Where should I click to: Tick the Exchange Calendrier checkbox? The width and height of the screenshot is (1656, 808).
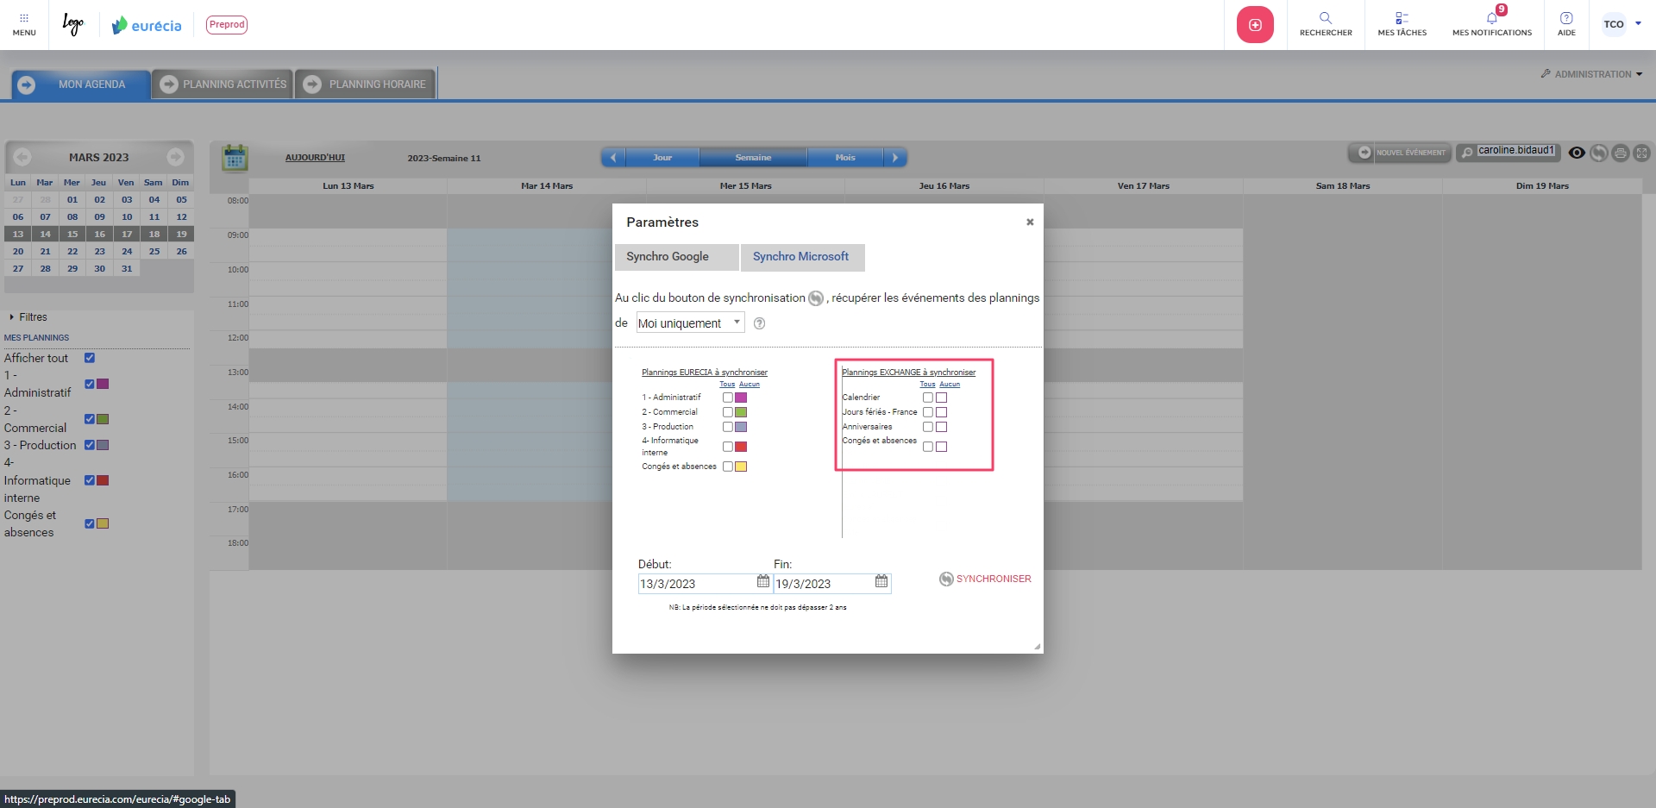(928, 398)
